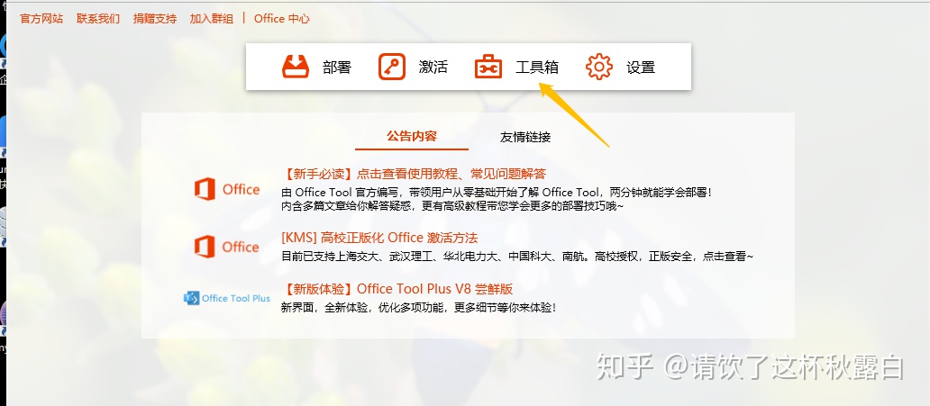Click the text starting 内含多篇文章给你解答疑惑
This screenshot has width=930, height=406.
pos(452,206)
